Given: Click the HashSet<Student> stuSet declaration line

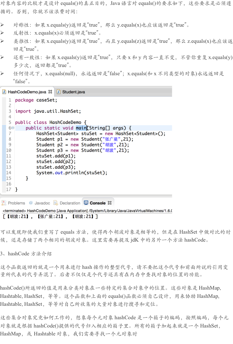Looking at the screenshot, I should [x=101, y=134].
